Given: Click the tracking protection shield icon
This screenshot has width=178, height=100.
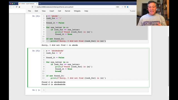Looking at the screenshot, I should click(33, 7).
